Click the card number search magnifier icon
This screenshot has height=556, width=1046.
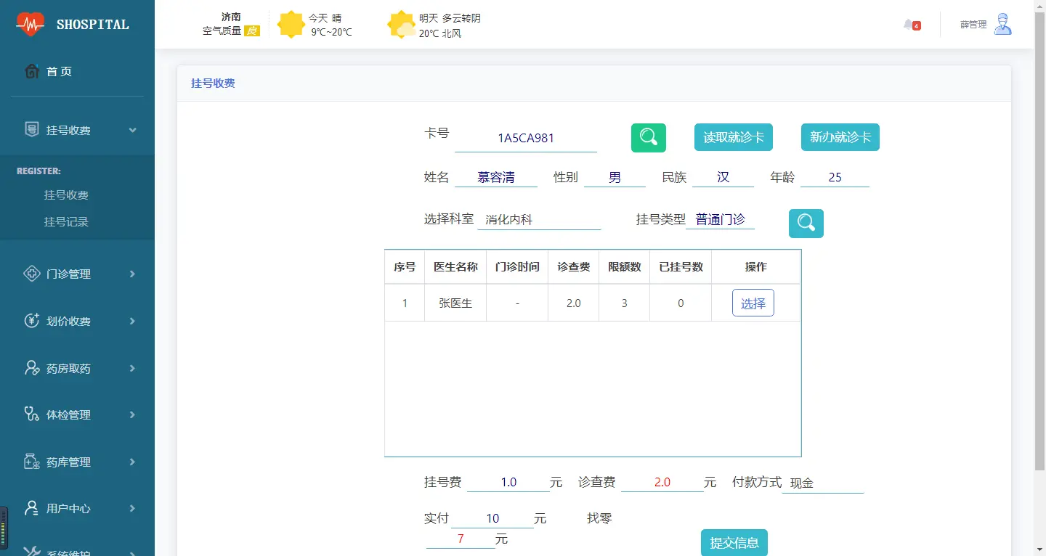[648, 137]
